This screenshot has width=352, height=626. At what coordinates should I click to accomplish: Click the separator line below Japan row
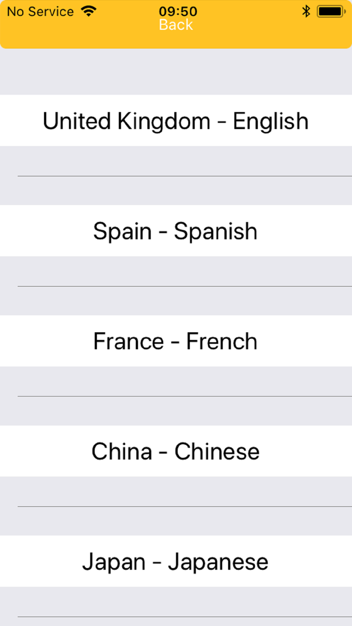click(x=184, y=617)
